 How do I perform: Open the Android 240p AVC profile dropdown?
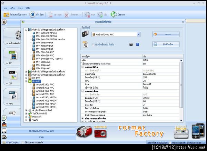pyautogui.click(x=138, y=34)
